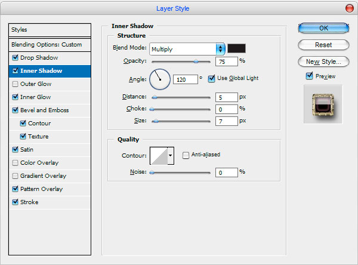Viewport: 358px width, 265px height.
Task: Enable the Outer Glow checkbox
Action: point(16,84)
